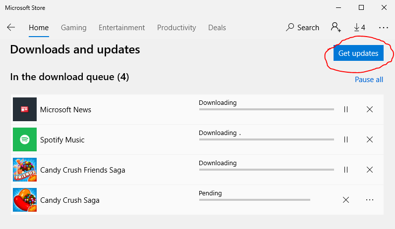
Task: Open more options for Candy Crush Saga
Action: [x=370, y=200]
